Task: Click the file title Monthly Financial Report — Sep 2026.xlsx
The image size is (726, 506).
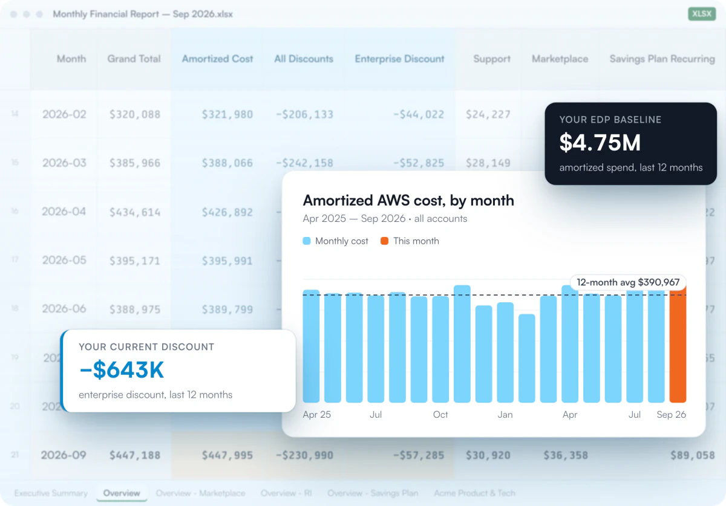Action: [x=143, y=14]
